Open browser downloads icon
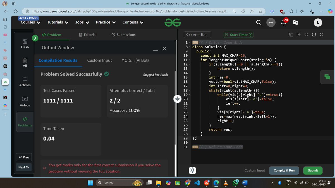Screen dimensions: 335x188 coord(311,11)
